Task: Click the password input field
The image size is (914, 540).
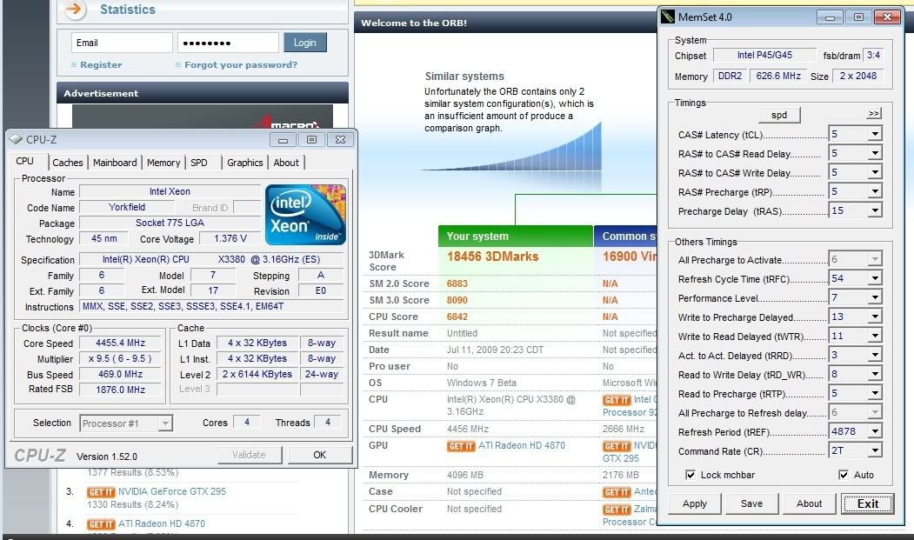Action: click(x=228, y=43)
